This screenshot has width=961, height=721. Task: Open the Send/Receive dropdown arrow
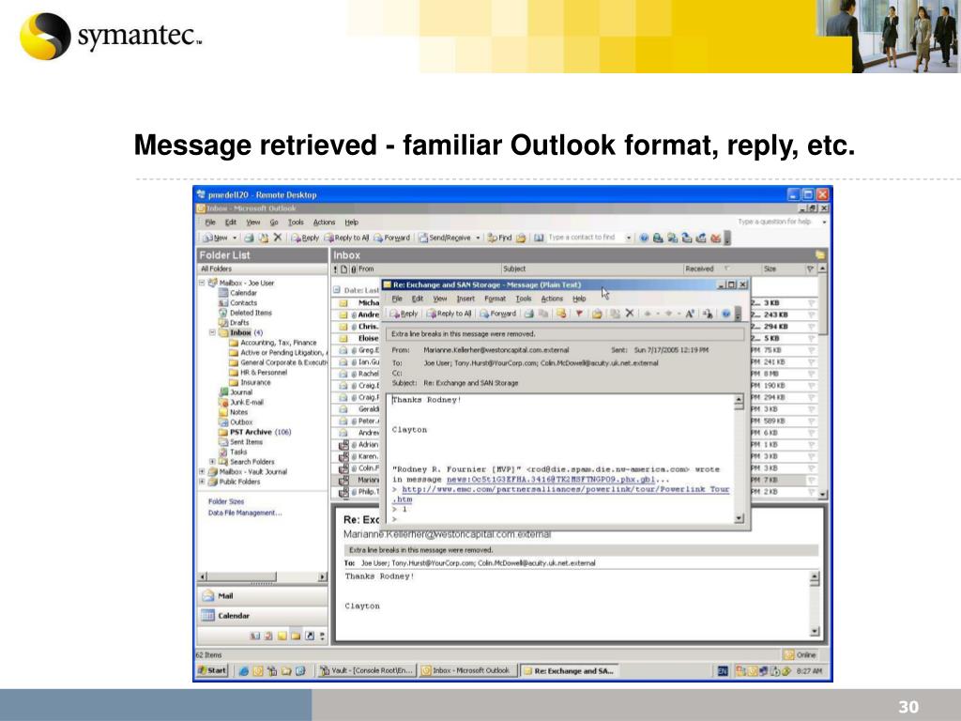478,238
